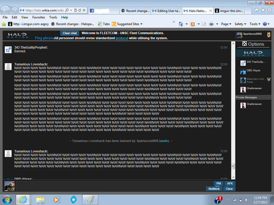This screenshot has width=274, height=205.
Task: Click the chat scrollbar up arrow
Action: click(233, 43)
